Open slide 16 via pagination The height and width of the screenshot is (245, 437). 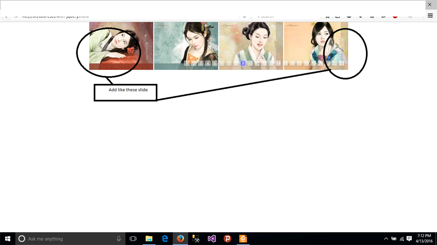click(x=292, y=63)
